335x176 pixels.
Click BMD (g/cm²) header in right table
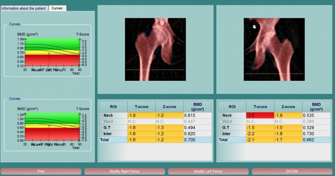click(x=316, y=107)
